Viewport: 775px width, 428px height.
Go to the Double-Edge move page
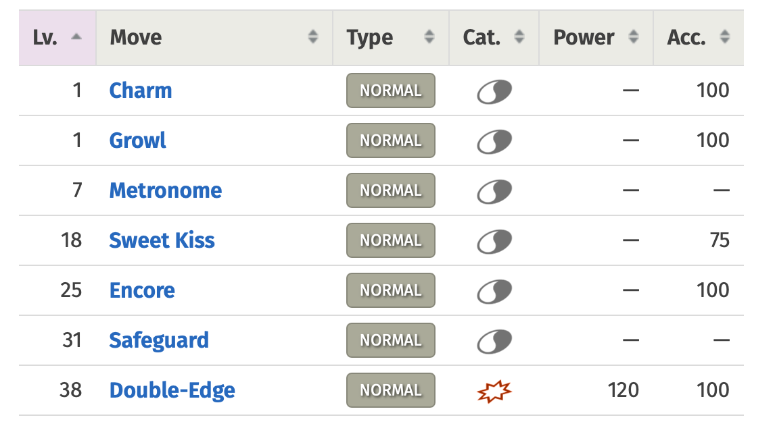tap(172, 391)
